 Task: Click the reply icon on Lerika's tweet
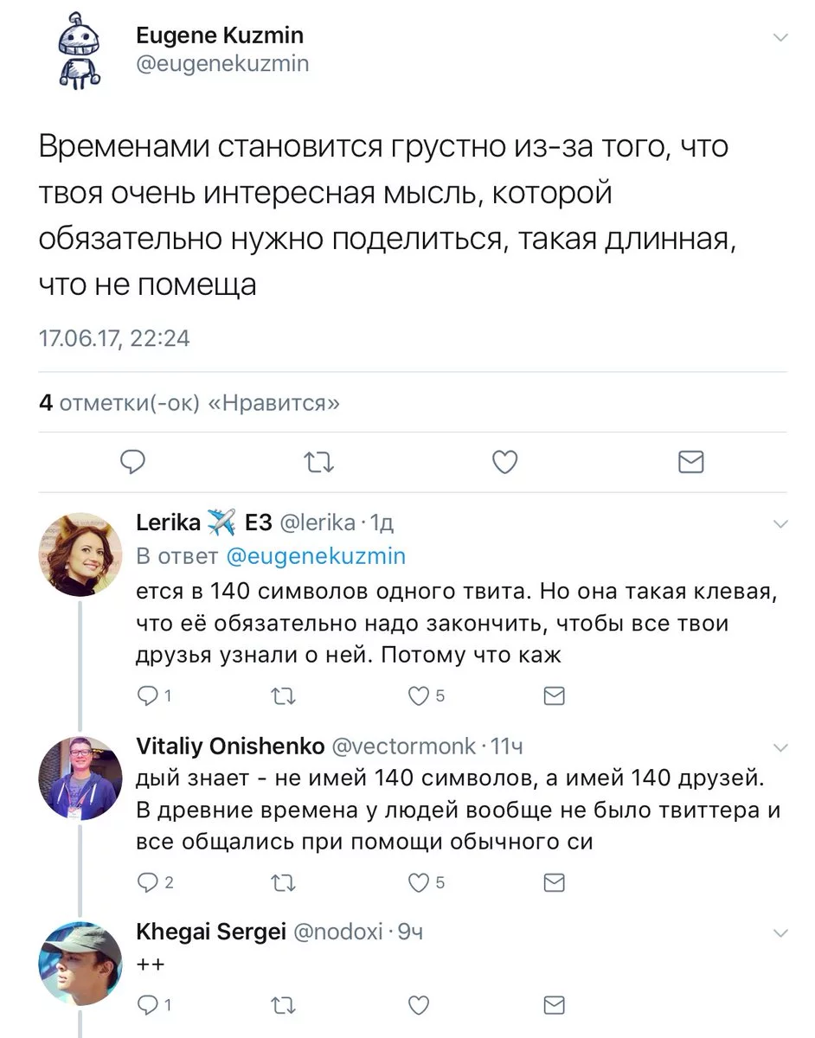point(149,695)
